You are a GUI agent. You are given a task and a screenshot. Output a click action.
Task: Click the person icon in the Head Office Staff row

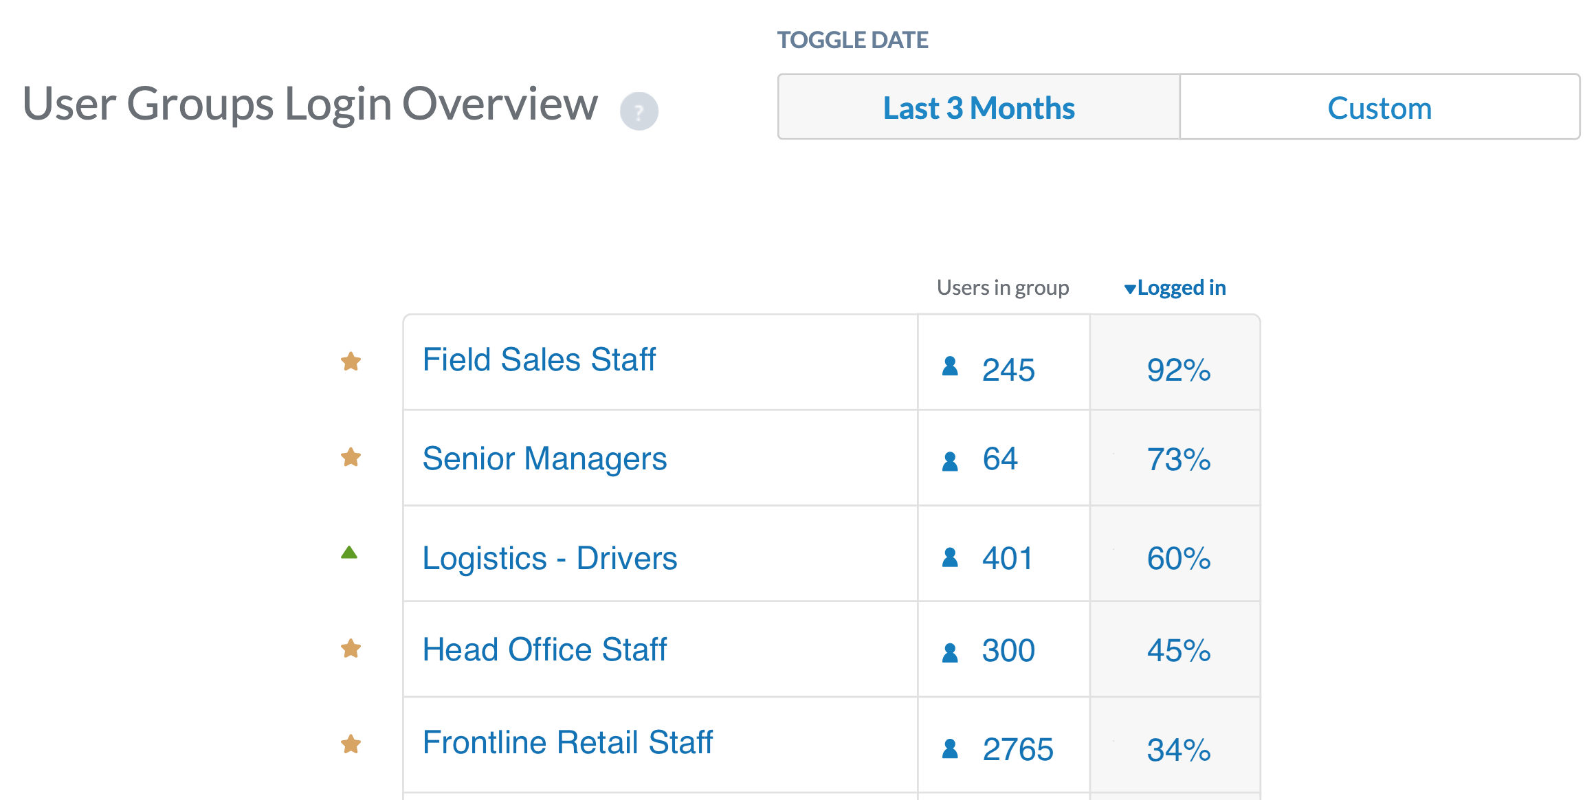click(x=950, y=652)
